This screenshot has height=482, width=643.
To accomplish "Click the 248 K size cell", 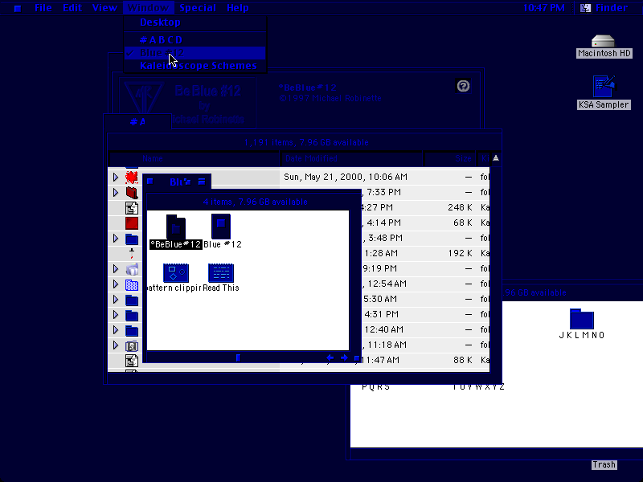I will pyautogui.click(x=460, y=207).
